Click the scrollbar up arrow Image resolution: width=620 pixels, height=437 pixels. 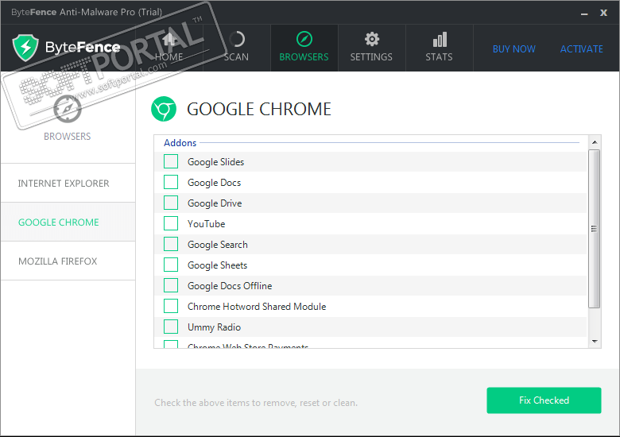(595, 142)
